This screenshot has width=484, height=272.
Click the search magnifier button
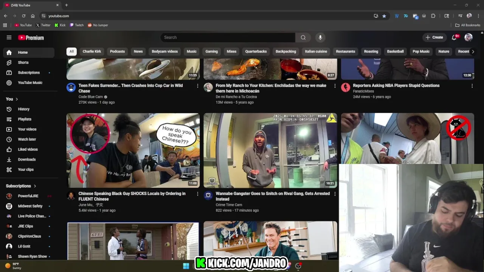pos(303,37)
